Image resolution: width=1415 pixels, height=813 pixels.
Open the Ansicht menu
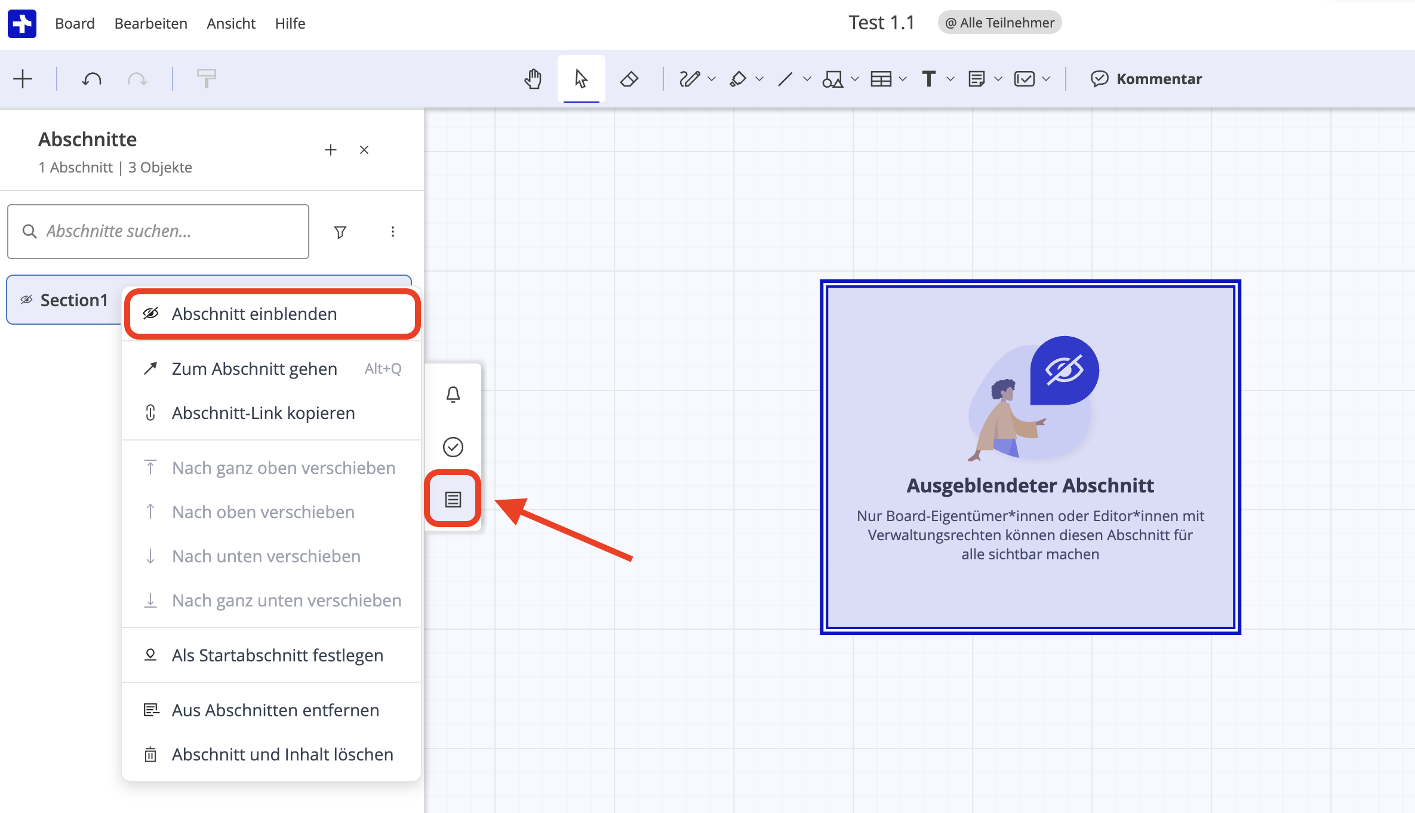pos(231,23)
